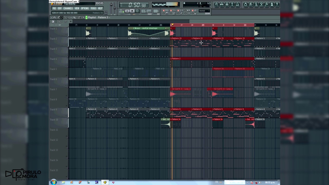Open the HELP menu

[100, 8]
